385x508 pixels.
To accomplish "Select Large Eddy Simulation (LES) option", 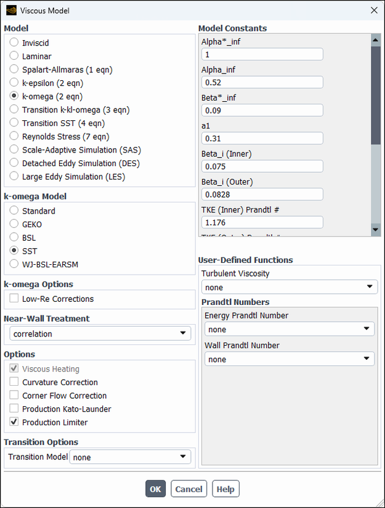I will coord(14,177).
